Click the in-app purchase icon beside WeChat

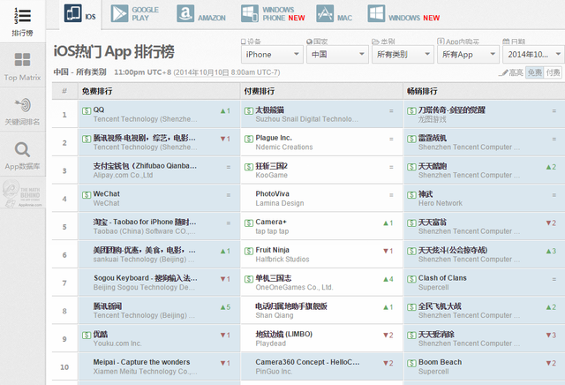(87, 195)
